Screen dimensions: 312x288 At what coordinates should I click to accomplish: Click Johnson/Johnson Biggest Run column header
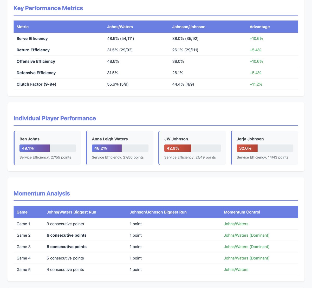(158, 212)
